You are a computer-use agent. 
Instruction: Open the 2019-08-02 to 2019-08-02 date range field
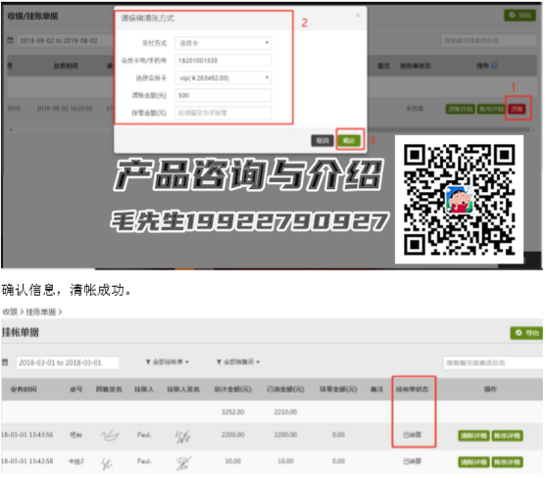[x=66, y=41]
